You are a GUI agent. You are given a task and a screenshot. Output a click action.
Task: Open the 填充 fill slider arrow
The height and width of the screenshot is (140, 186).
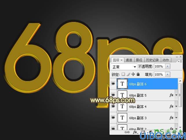[x=168, y=74]
